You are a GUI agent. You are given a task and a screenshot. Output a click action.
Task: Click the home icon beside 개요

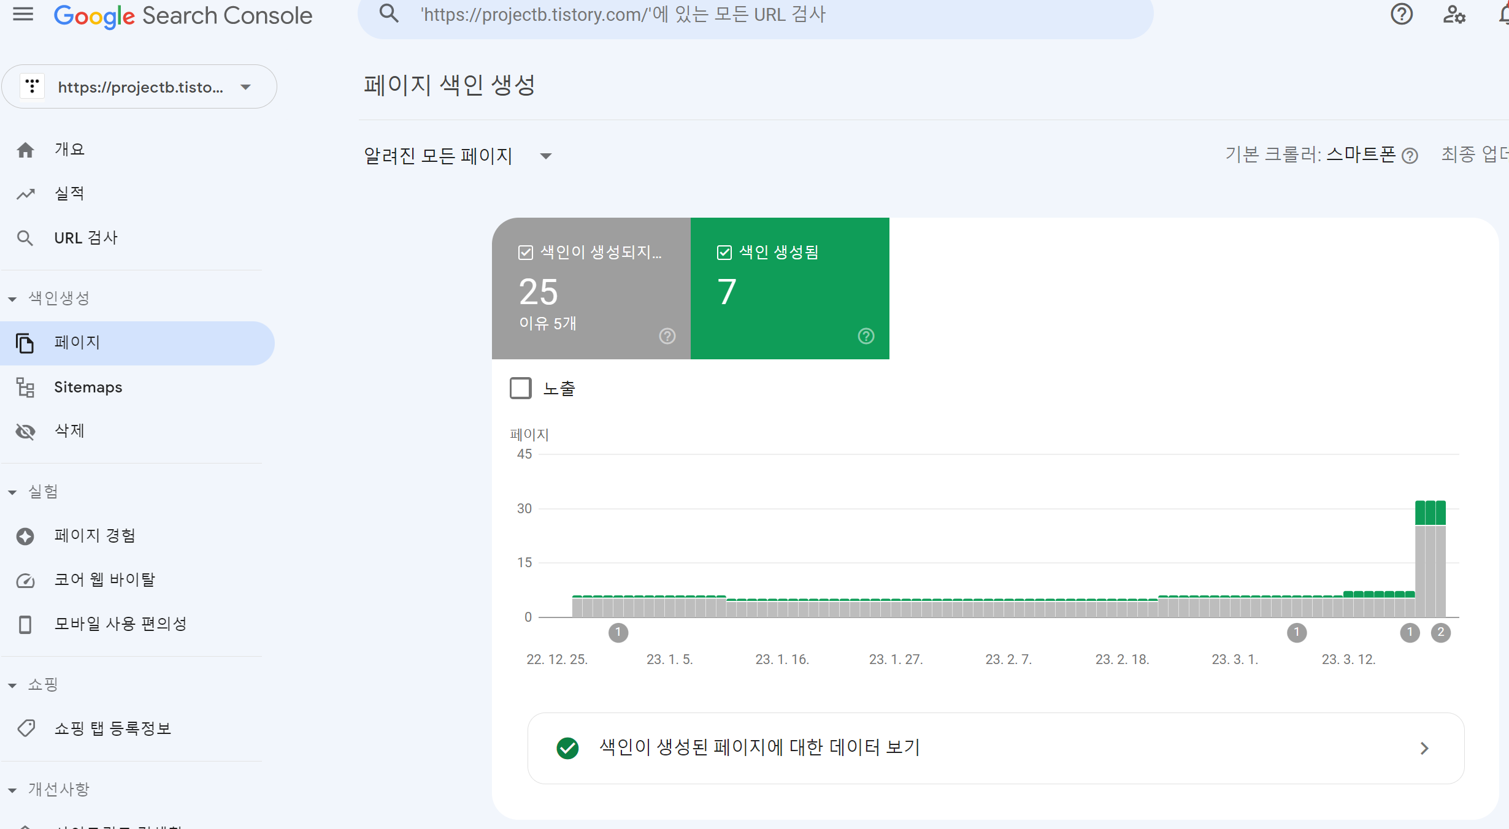[25, 150]
